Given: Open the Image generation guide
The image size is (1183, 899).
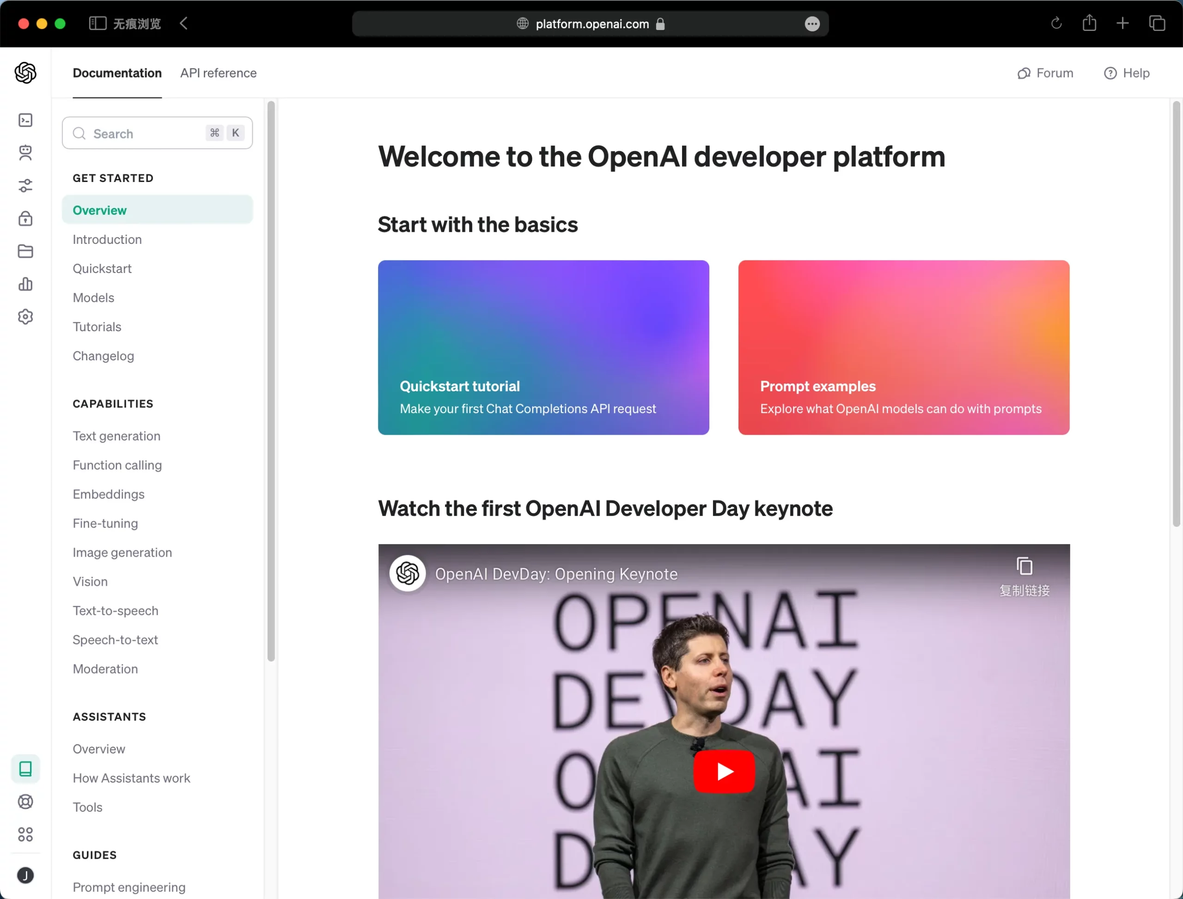Looking at the screenshot, I should click(x=122, y=552).
